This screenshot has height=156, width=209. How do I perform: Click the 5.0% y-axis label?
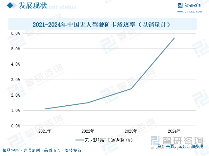(16, 49)
